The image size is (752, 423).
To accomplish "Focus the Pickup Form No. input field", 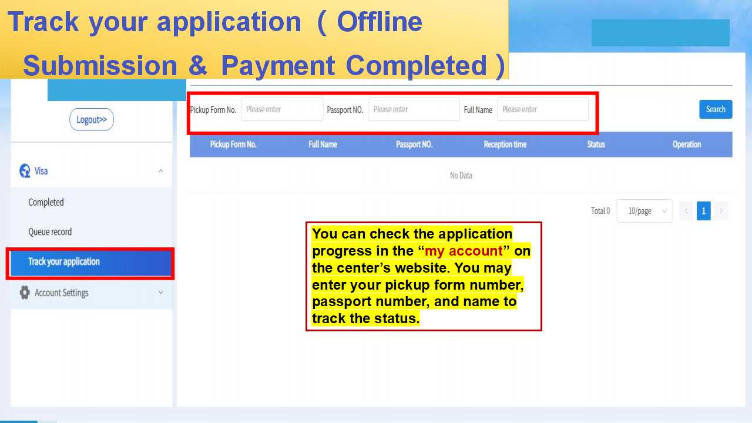I will 282,109.
